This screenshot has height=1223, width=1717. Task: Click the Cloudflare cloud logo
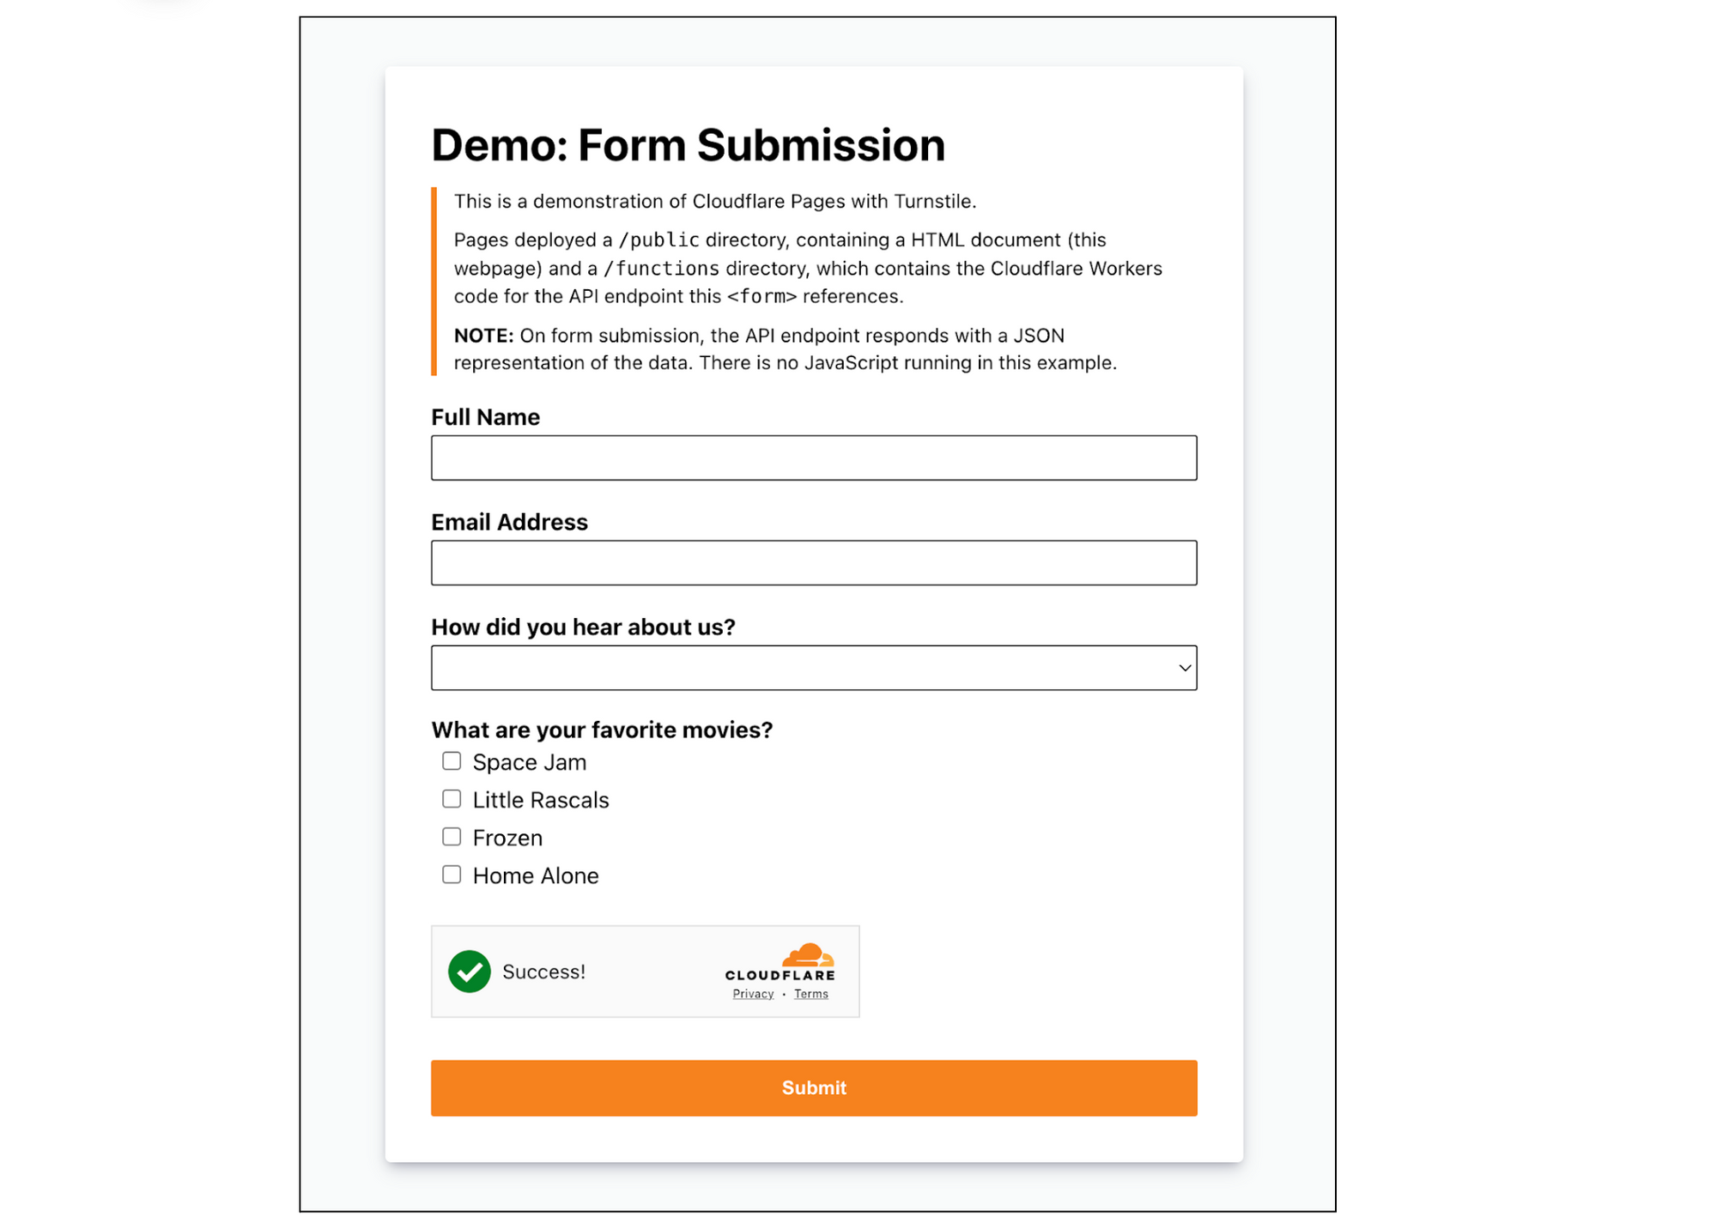tap(806, 955)
